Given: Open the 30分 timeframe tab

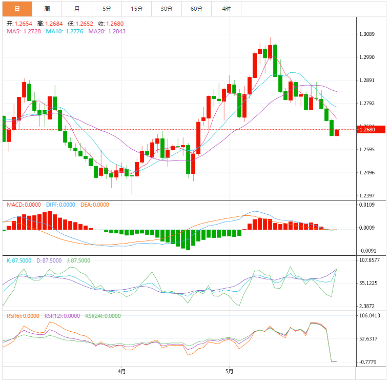Looking at the screenshot, I should (x=167, y=9).
